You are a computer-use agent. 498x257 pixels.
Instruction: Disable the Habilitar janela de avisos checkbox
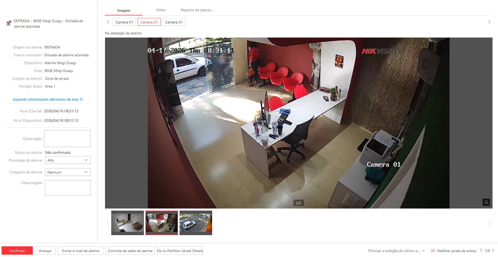(x=433, y=250)
